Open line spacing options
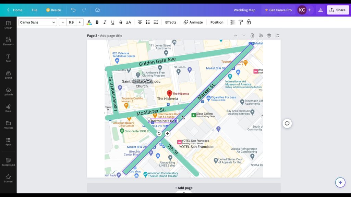The height and width of the screenshot is (197, 351). pyautogui.click(x=156, y=22)
